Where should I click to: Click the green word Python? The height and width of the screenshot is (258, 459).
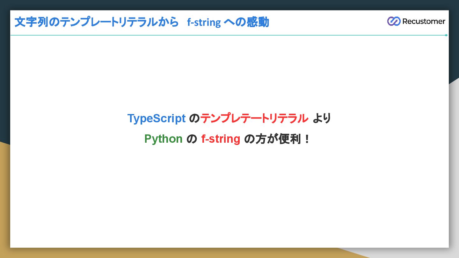pyautogui.click(x=163, y=139)
